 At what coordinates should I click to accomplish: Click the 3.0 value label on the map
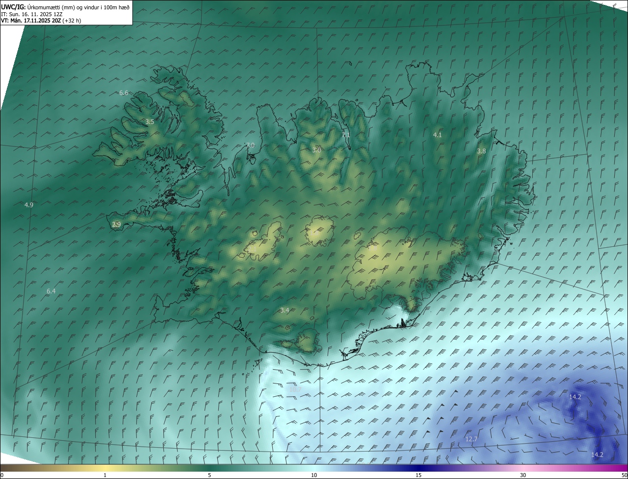(x=316, y=150)
